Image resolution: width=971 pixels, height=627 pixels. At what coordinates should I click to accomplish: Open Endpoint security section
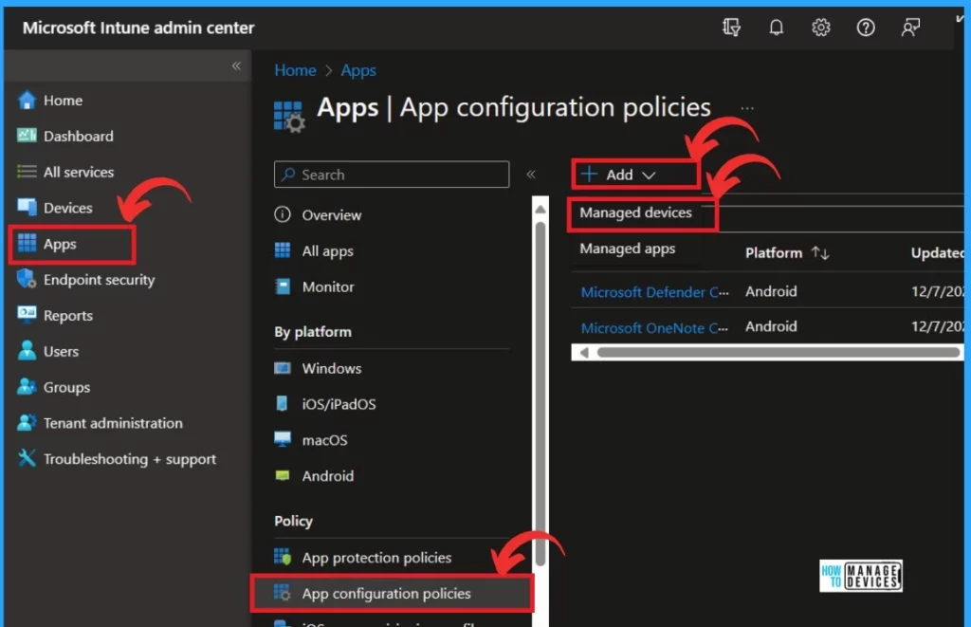pyautogui.click(x=99, y=280)
